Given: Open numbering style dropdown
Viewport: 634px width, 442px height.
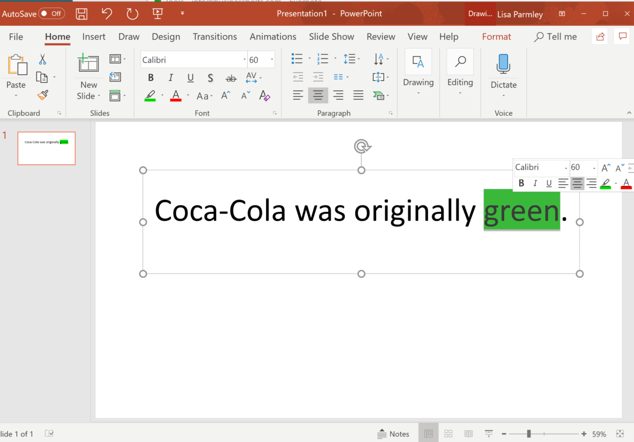Looking at the screenshot, I should [335, 59].
